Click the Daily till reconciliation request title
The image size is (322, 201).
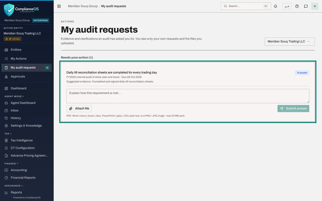coord(112,72)
